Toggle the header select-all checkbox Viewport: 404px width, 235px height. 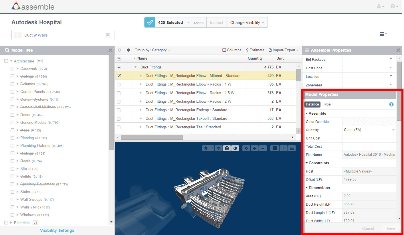(119, 58)
